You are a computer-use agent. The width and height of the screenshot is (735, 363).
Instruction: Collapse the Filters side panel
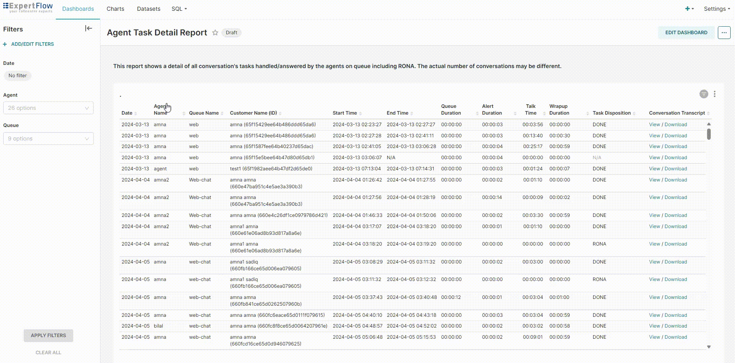(88, 28)
